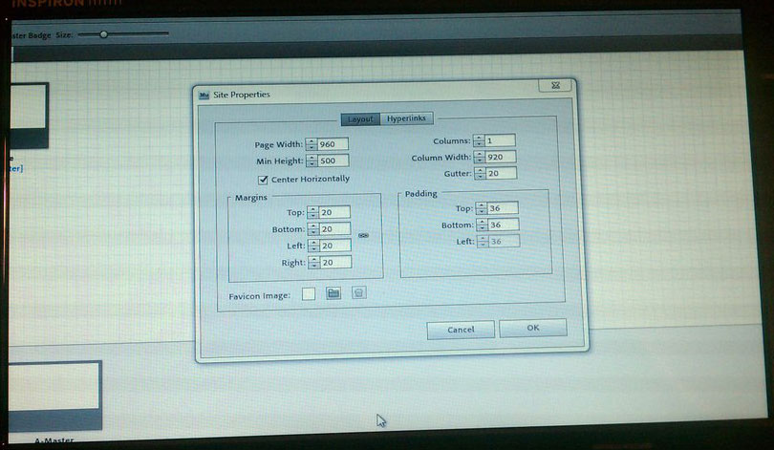Click the Margins Right stepper

(x=314, y=263)
